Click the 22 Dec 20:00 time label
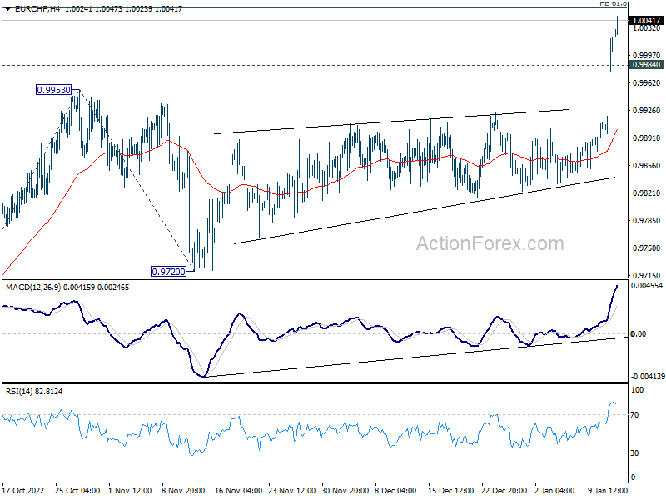This screenshot has width=666, height=500. pos(504,490)
